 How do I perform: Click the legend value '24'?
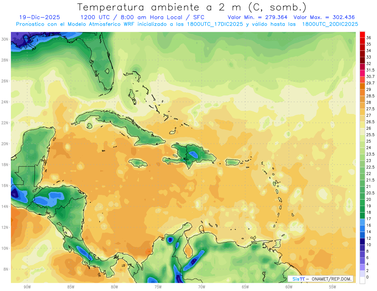pyautogui.click(x=369, y=148)
